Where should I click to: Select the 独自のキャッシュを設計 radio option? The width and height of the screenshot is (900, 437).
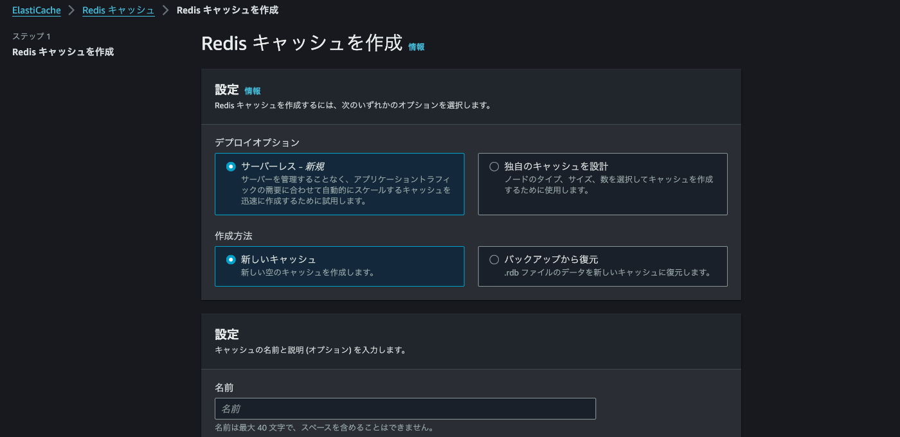tap(494, 166)
